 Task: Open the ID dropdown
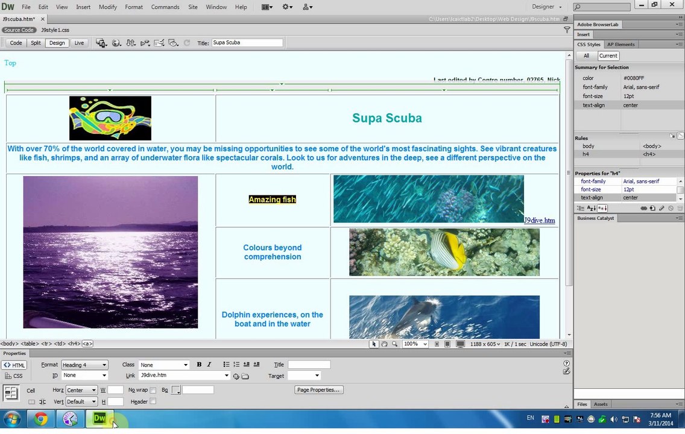[x=84, y=376]
